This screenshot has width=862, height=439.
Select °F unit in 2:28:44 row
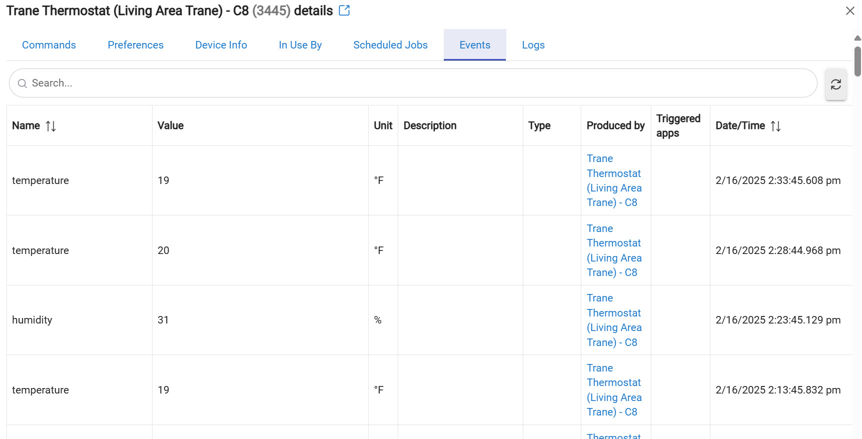pyautogui.click(x=379, y=250)
